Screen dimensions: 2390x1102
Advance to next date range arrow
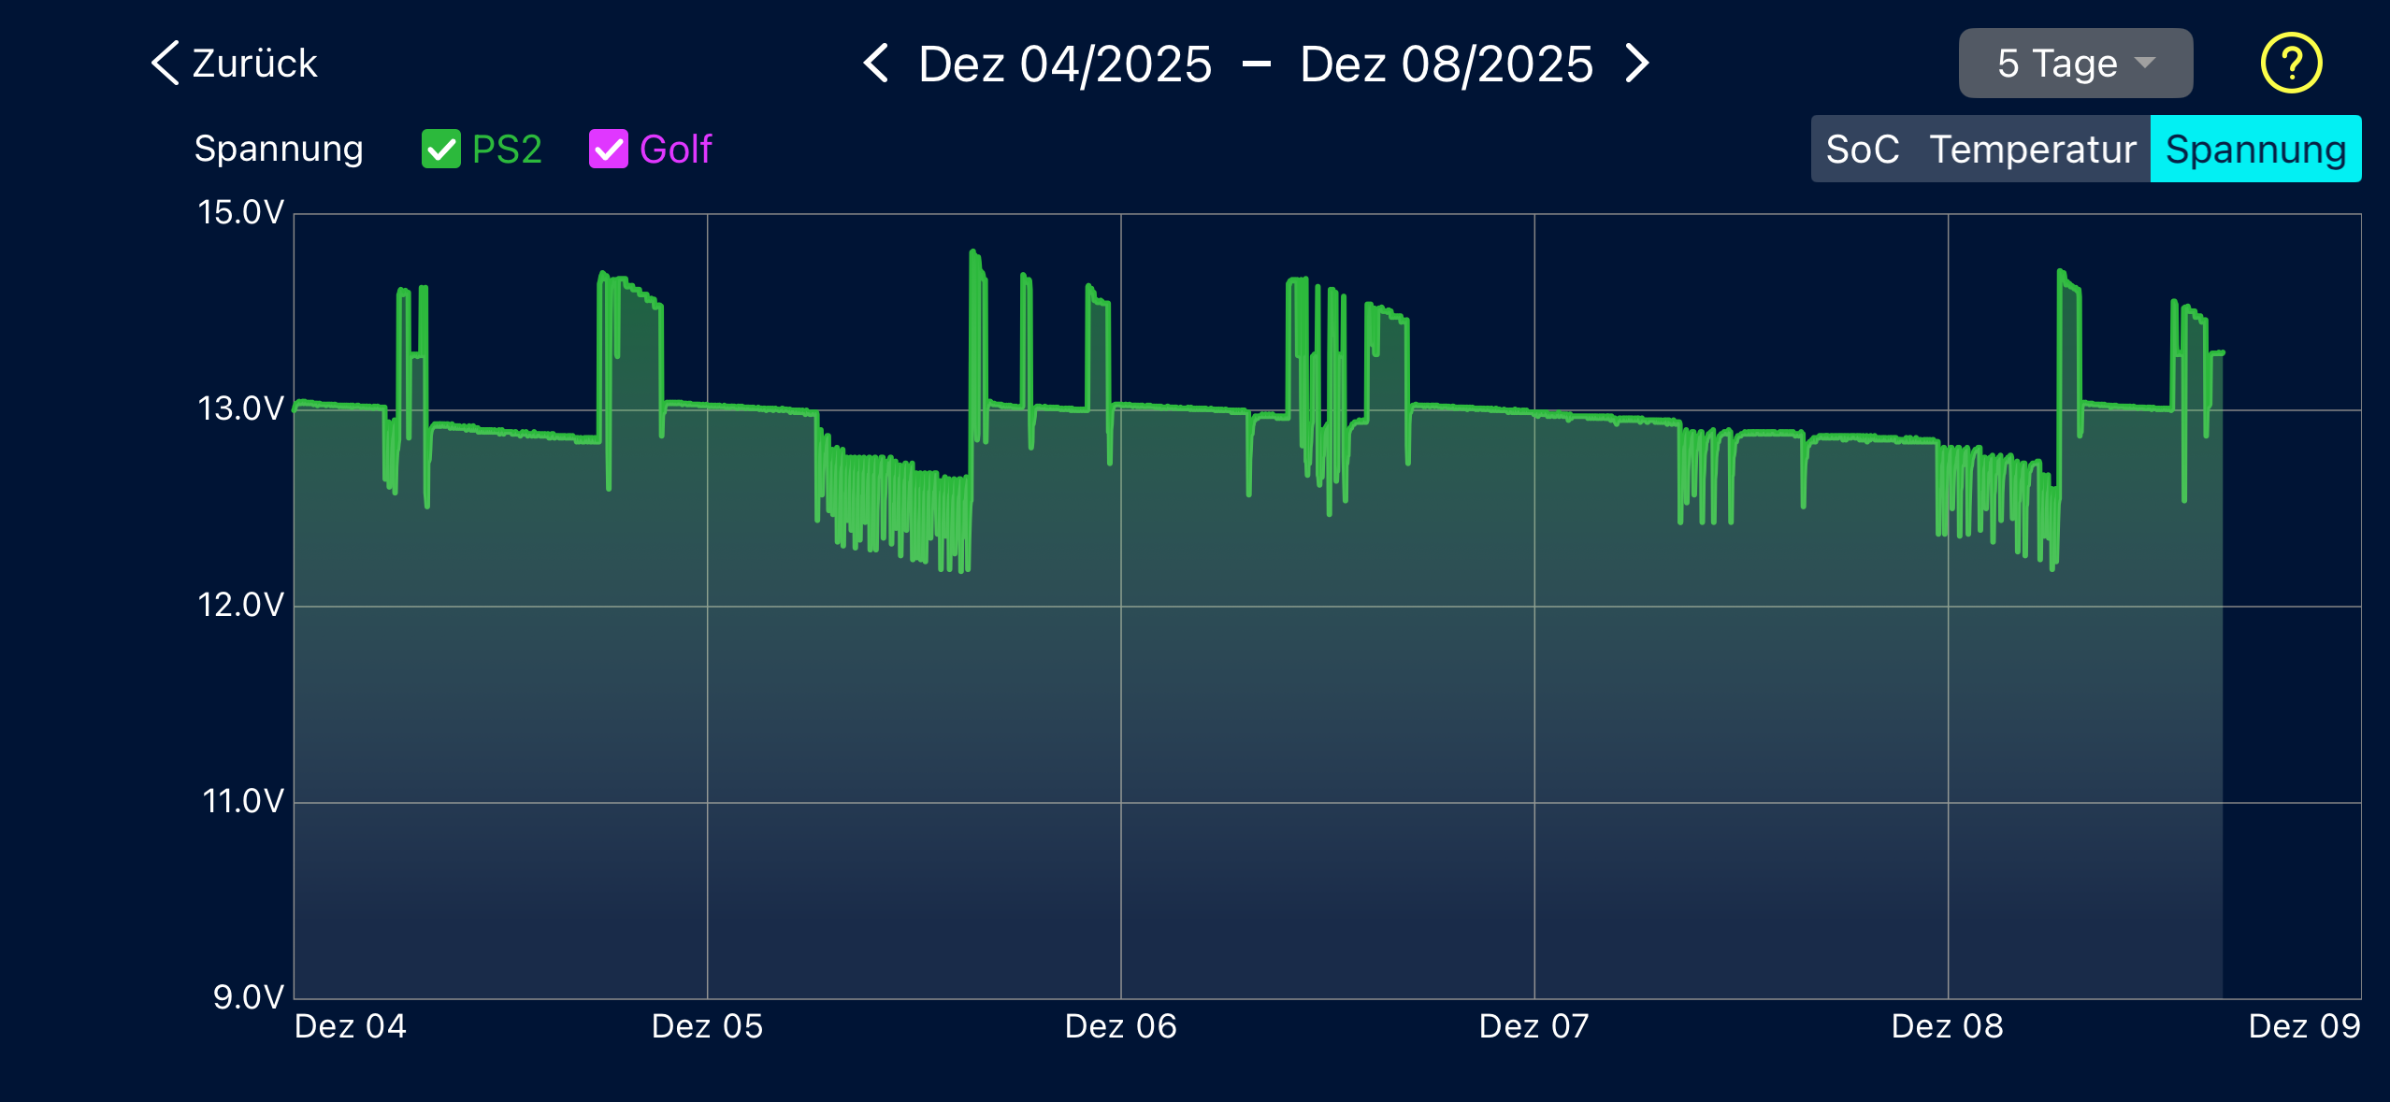(x=1636, y=64)
